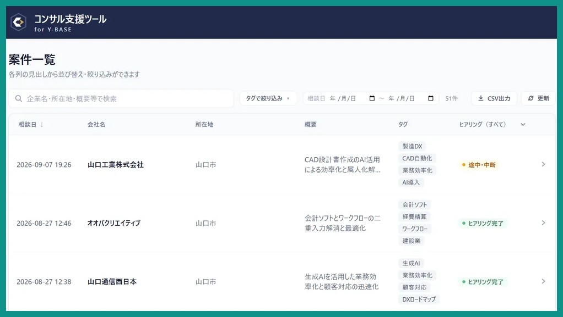This screenshot has height=317, width=563.
Task: Open details arrow for 山口工業株式会社 row
Action: point(543,164)
